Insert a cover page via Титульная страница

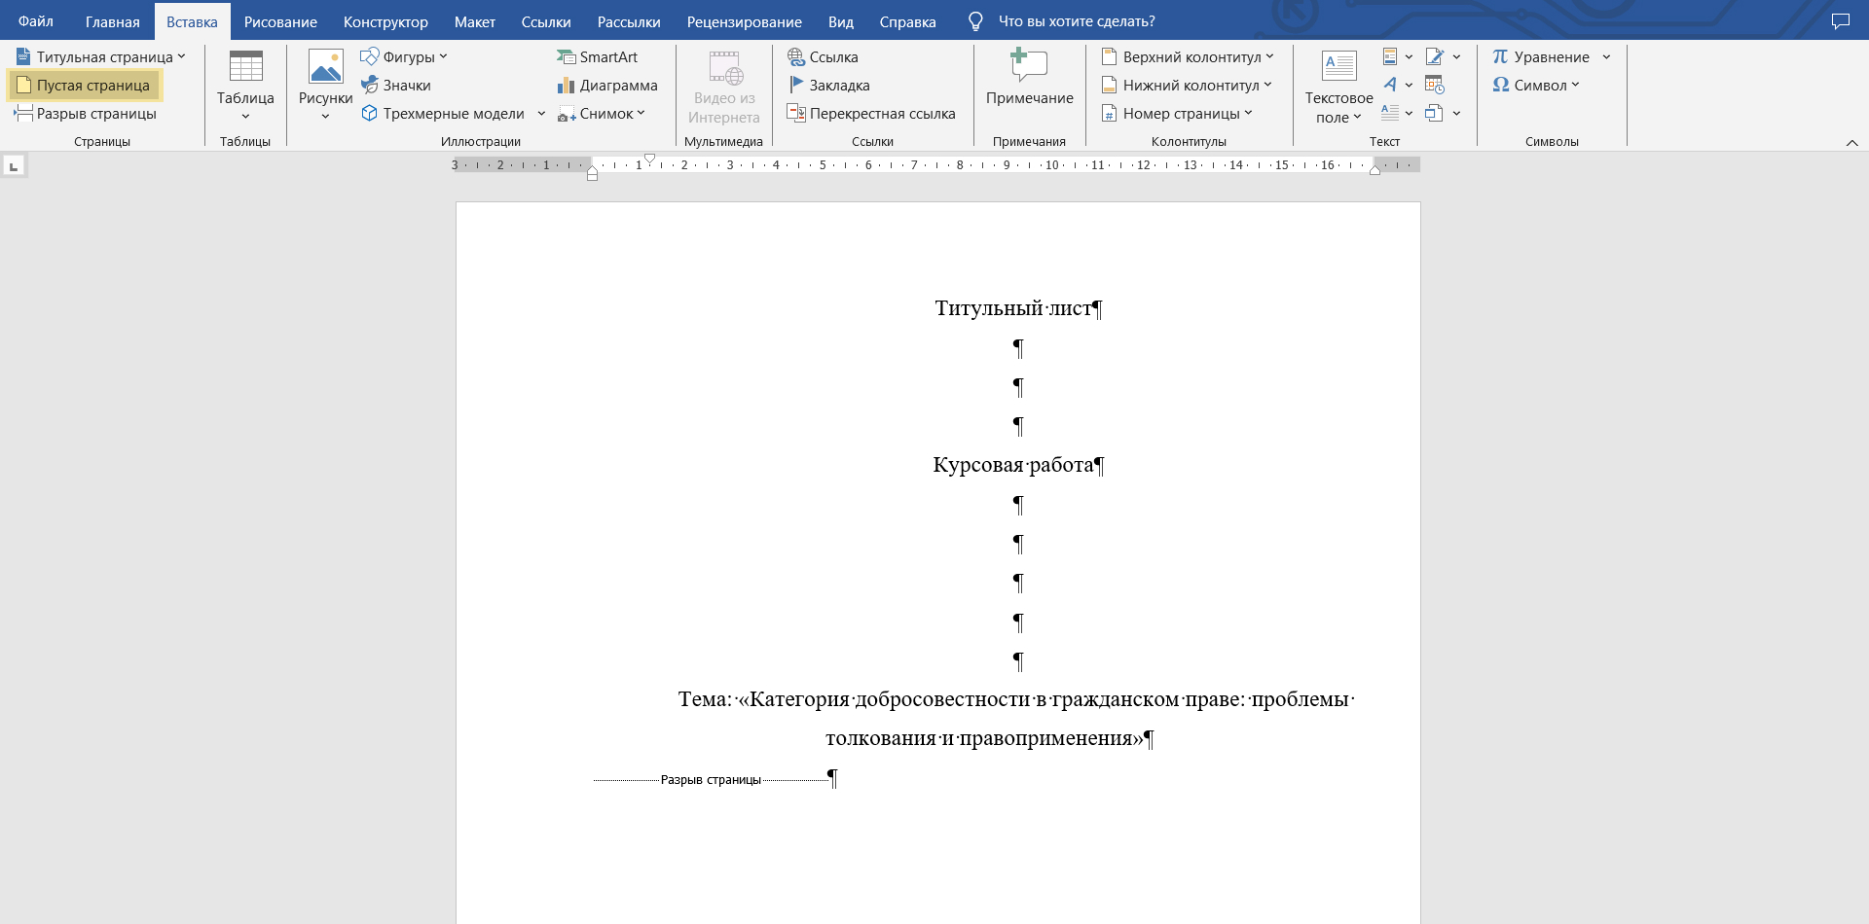[x=100, y=56]
